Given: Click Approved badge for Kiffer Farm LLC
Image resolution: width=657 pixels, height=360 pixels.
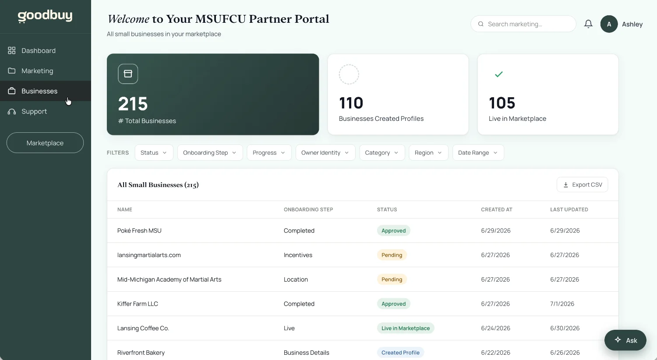Looking at the screenshot, I should pyautogui.click(x=394, y=304).
